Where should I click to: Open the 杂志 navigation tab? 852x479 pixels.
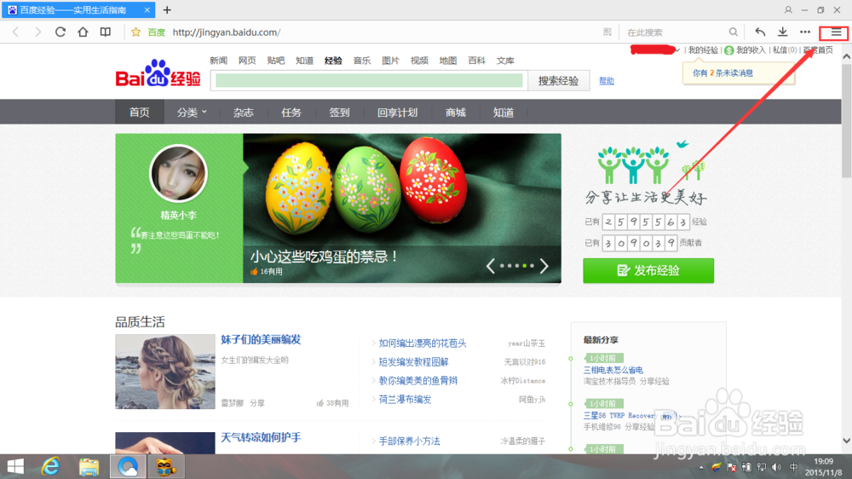244,113
